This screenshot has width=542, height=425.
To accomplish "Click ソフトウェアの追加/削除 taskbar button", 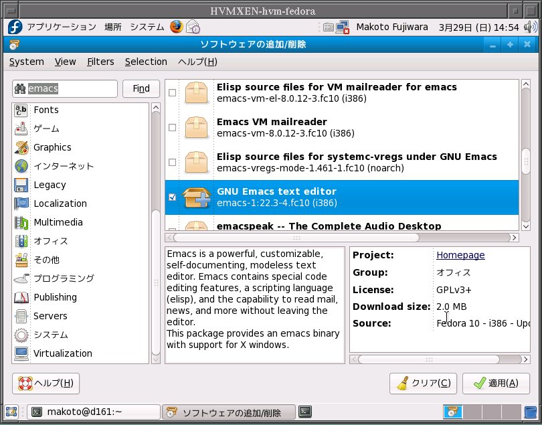I will [x=229, y=412].
